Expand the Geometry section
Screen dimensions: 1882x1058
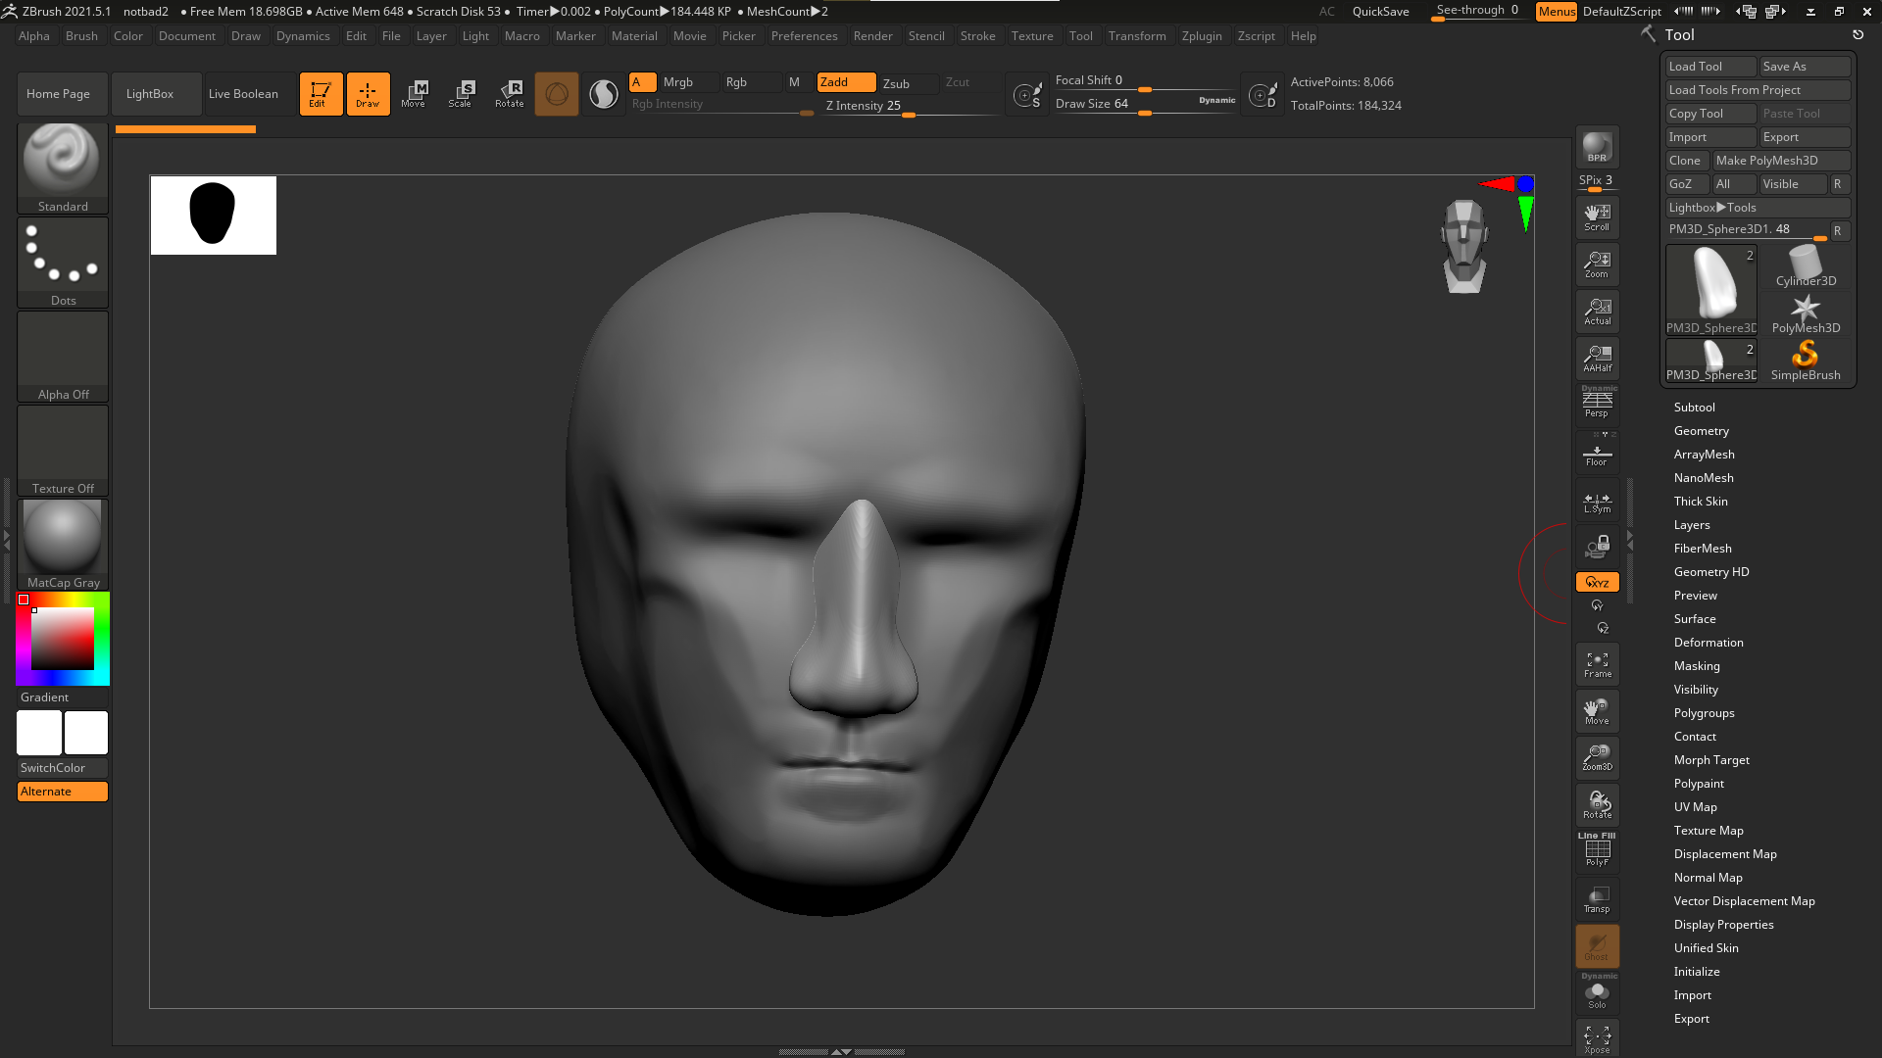click(x=1701, y=431)
